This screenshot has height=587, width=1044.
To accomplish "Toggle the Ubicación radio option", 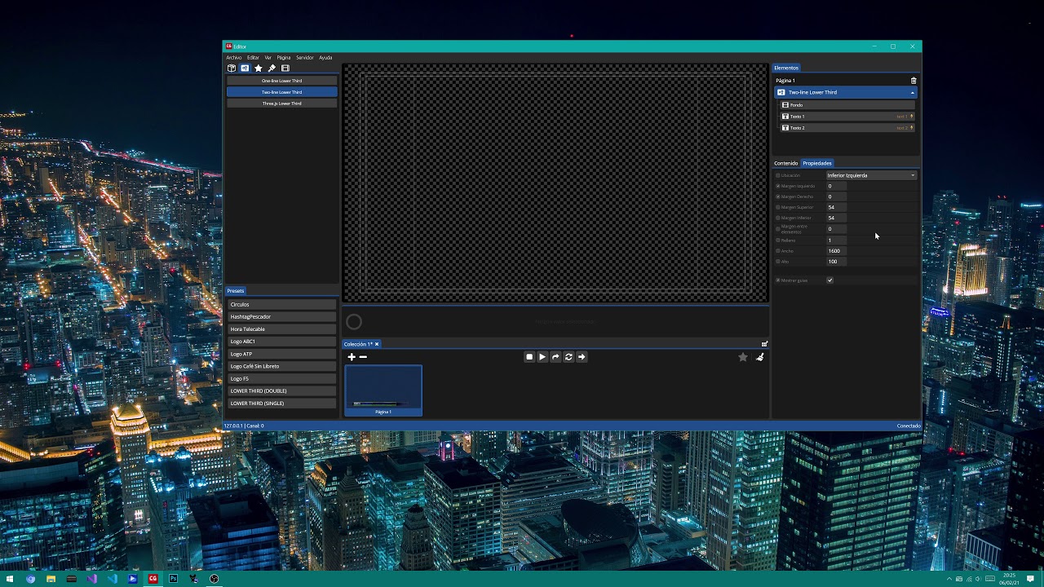I will click(778, 175).
